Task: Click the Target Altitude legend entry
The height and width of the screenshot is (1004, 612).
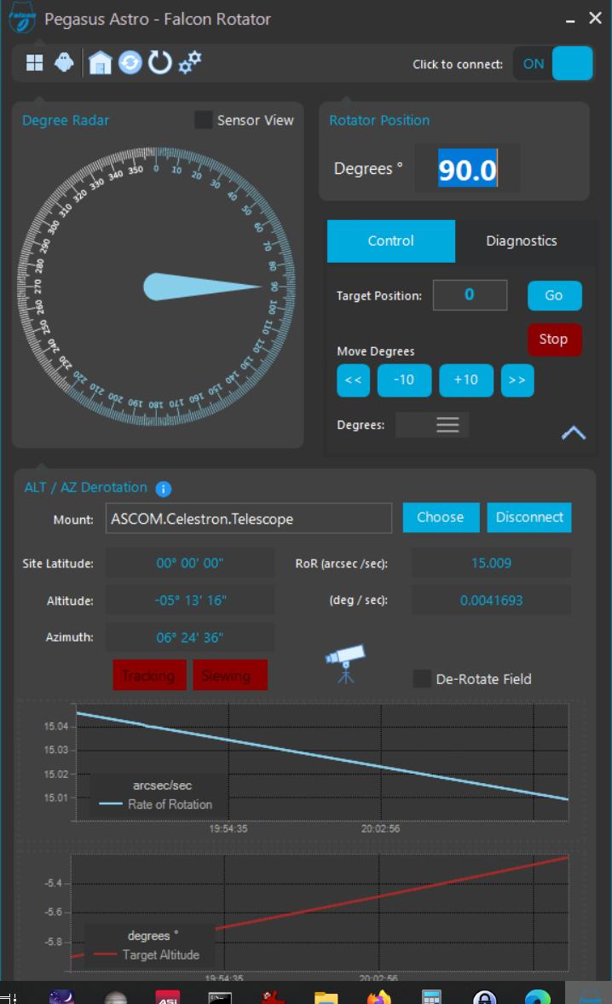Action: (147, 955)
